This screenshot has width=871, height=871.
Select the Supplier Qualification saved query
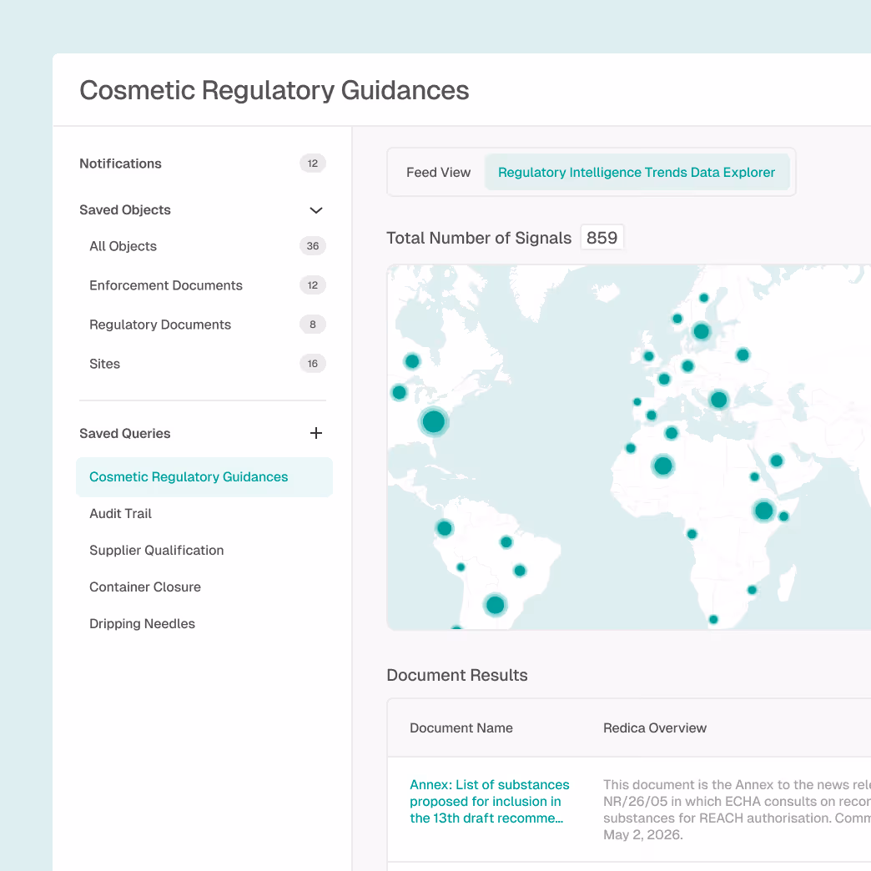[156, 550]
